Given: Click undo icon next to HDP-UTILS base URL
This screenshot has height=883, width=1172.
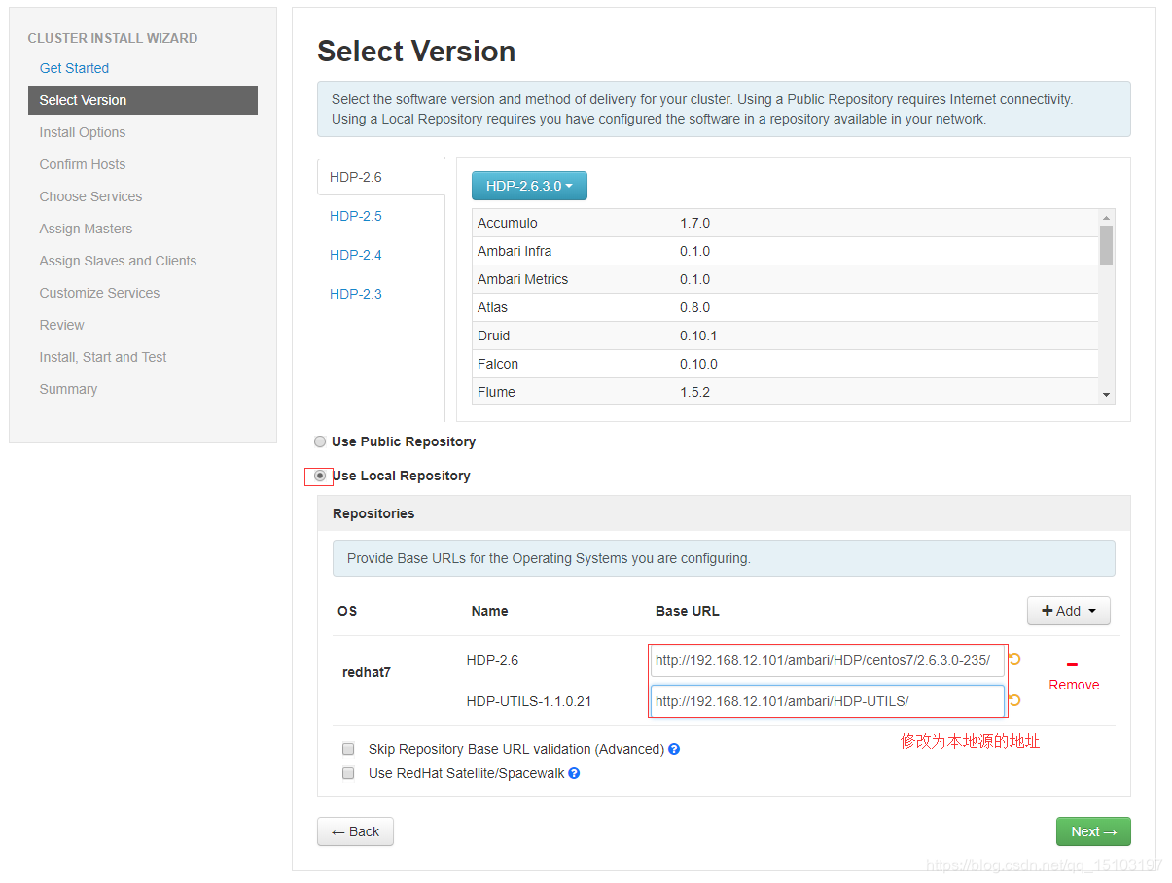Looking at the screenshot, I should (1014, 700).
